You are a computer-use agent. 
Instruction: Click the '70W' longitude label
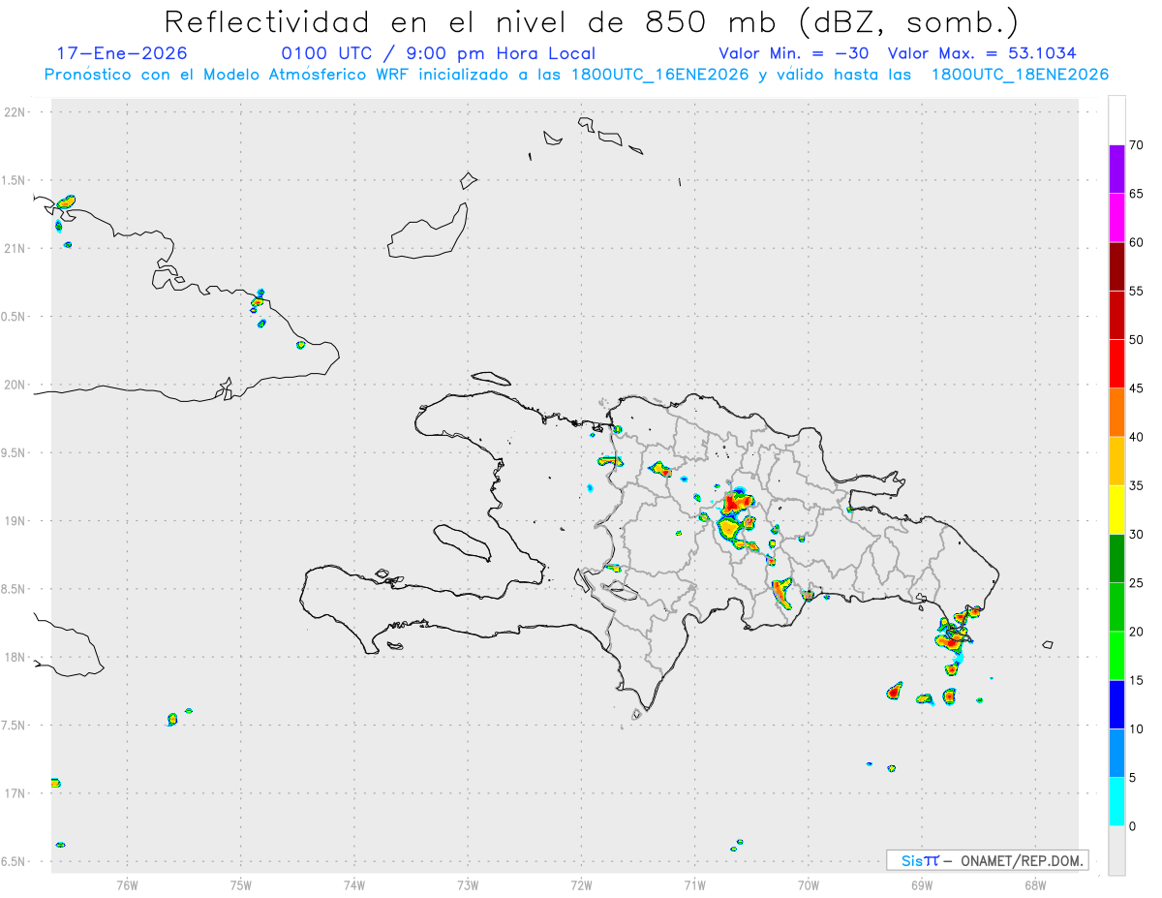(809, 885)
